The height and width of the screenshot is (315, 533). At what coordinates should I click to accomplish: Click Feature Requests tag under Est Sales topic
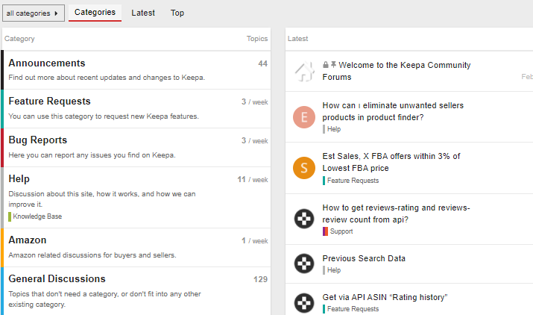pyautogui.click(x=351, y=181)
